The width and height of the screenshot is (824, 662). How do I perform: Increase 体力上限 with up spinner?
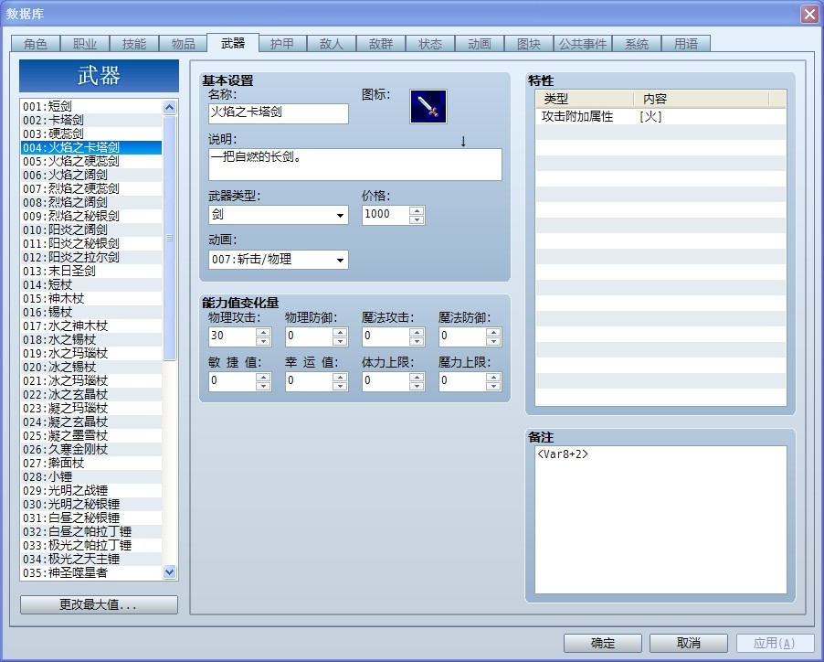(417, 377)
